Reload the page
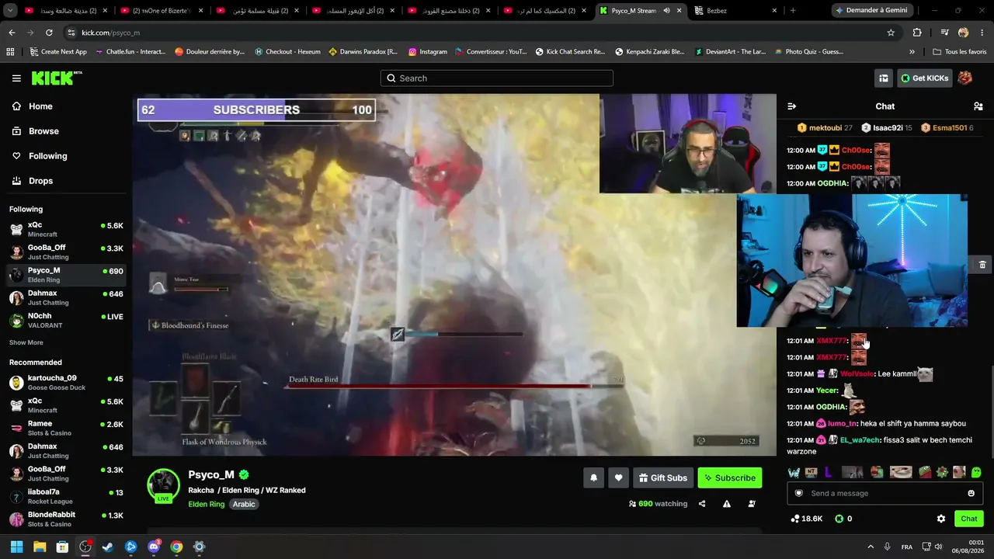This screenshot has height=559, width=994. tap(49, 33)
